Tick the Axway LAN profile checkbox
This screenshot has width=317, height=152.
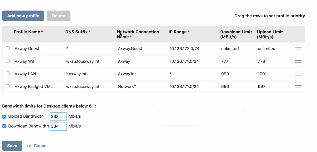[x=7, y=73]
